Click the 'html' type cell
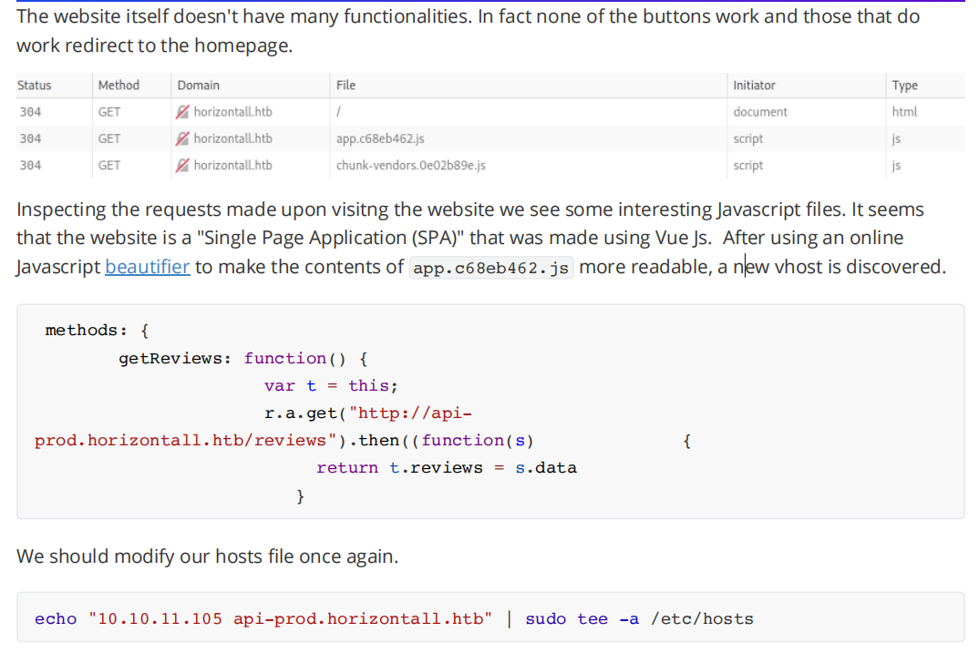Viewport: 979px width, 653px height. coord(904,112)
